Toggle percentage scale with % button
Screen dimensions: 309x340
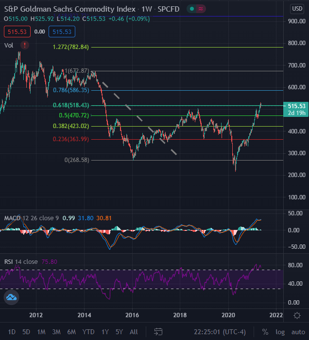265,332
